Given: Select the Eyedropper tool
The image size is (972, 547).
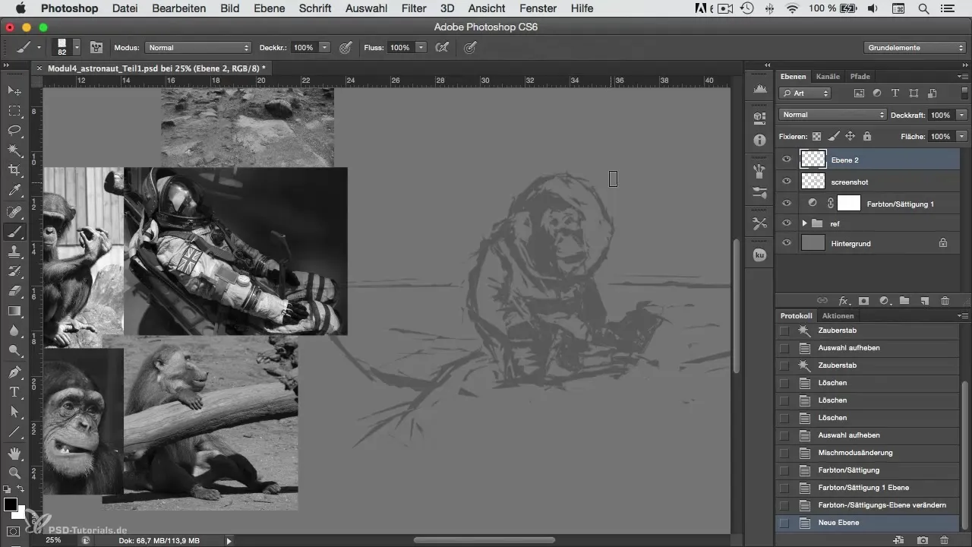Looking at the screenshot, I should pyautogui.click(x=14, y=190).
